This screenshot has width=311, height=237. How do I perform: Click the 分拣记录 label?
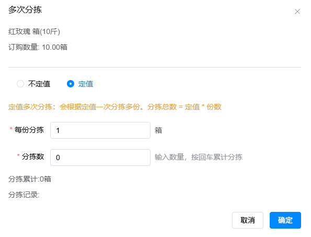coord(24,195)
